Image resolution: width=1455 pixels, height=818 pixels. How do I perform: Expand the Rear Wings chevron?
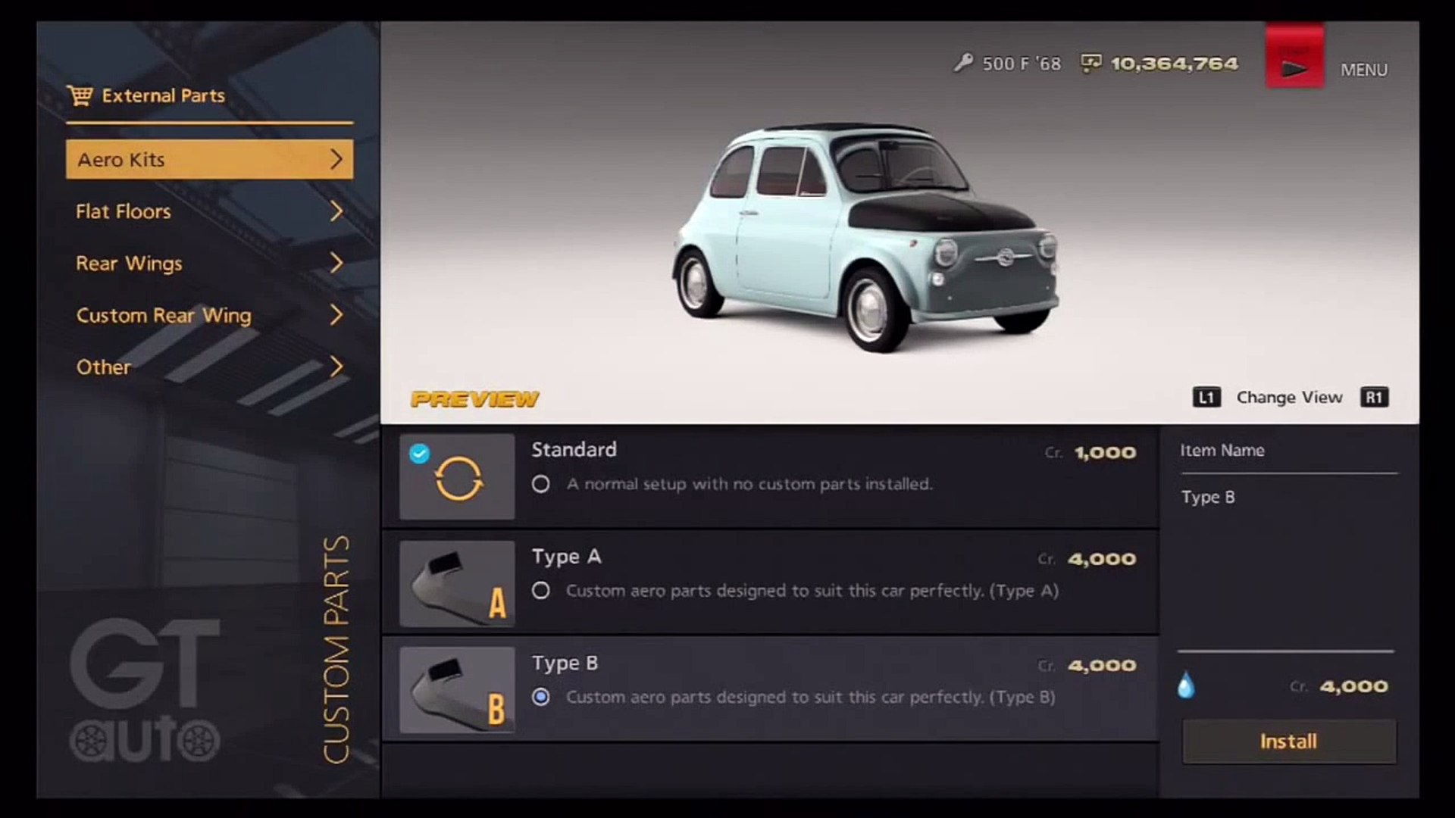pos(336,263)
